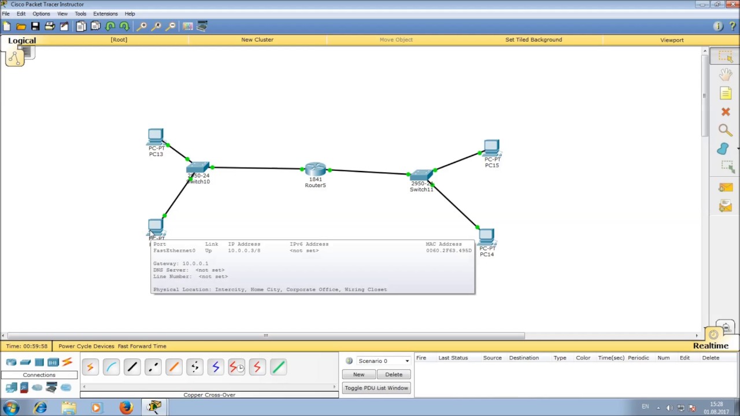740x416 pixels.
Task: Choose the Copper Straight-Through cable
Action: 132,367
